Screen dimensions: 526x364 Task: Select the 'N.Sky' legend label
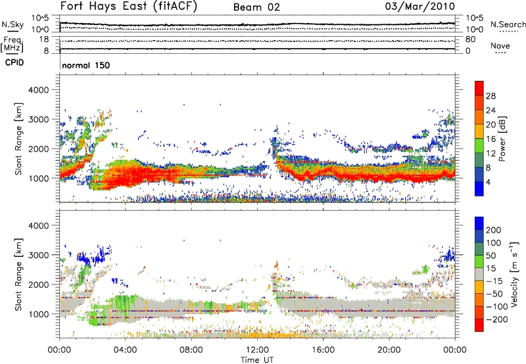[12, 24]
